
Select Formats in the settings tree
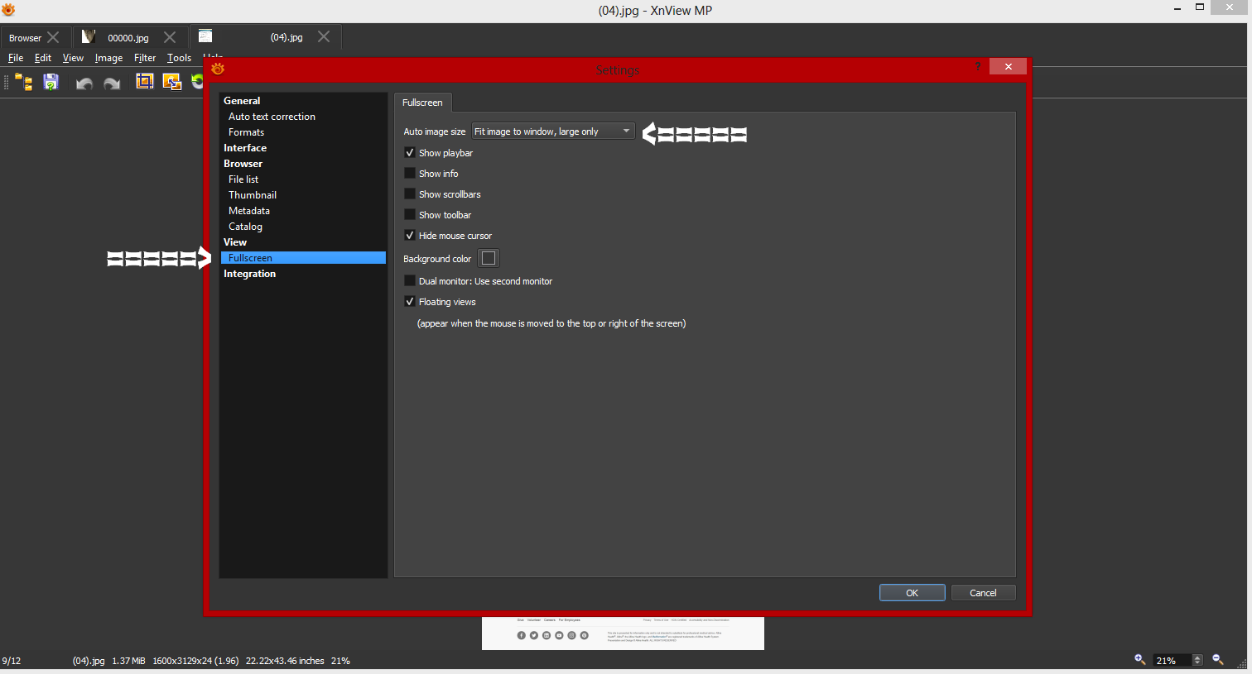[x=247, y=132]
